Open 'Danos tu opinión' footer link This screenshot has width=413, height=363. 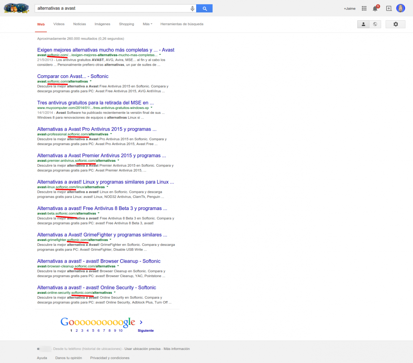pyautogui.click(x=68, y=358)
